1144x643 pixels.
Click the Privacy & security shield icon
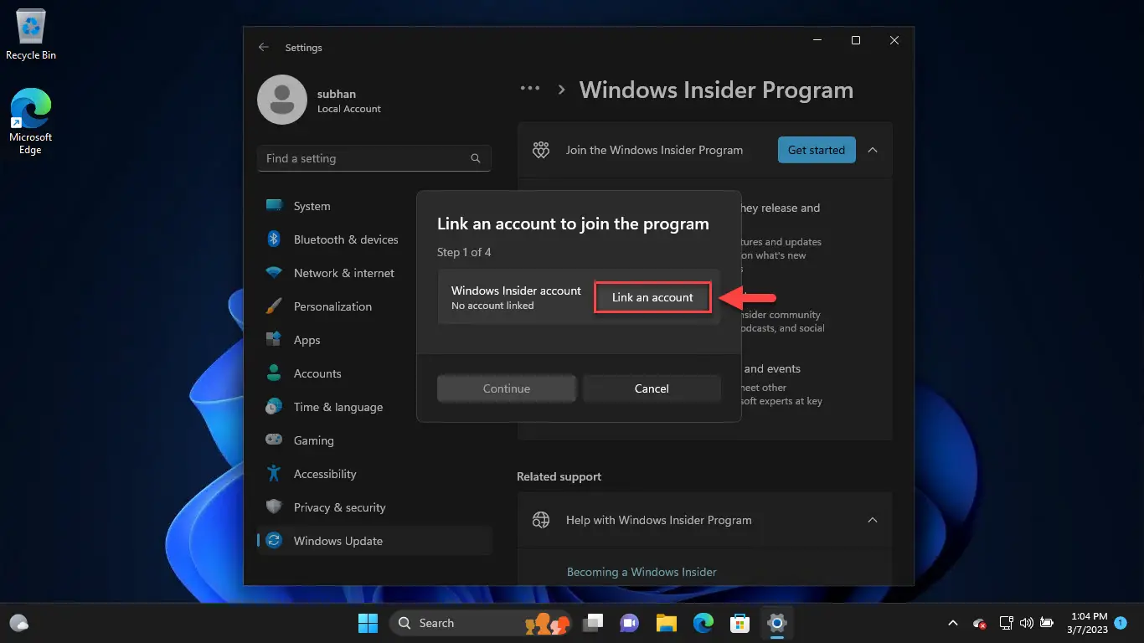[x=274, y=507]
